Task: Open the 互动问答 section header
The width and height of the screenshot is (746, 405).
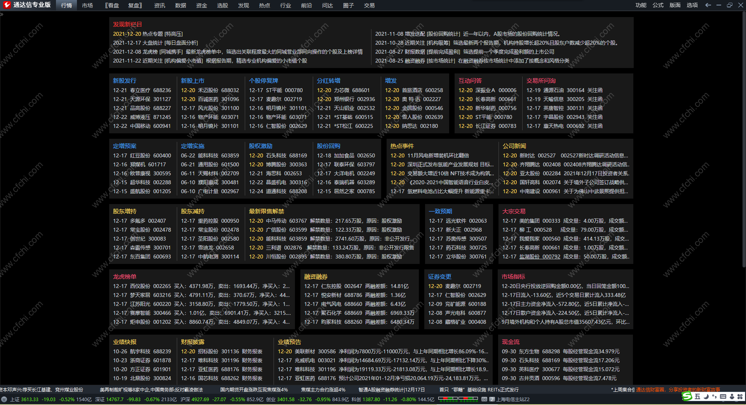Action: click(470, 81)
